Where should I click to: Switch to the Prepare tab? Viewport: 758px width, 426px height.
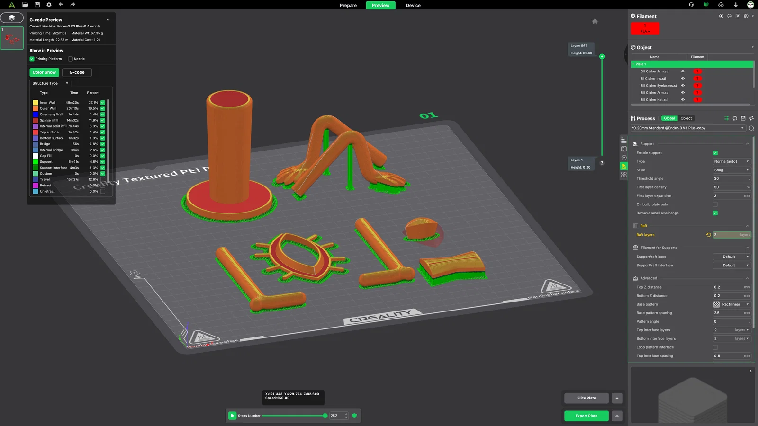[348, 5]
